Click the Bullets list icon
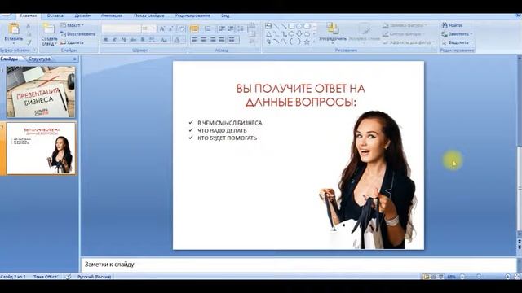Image resolution: width=522 pixels, height=293 pixels. 194,29
